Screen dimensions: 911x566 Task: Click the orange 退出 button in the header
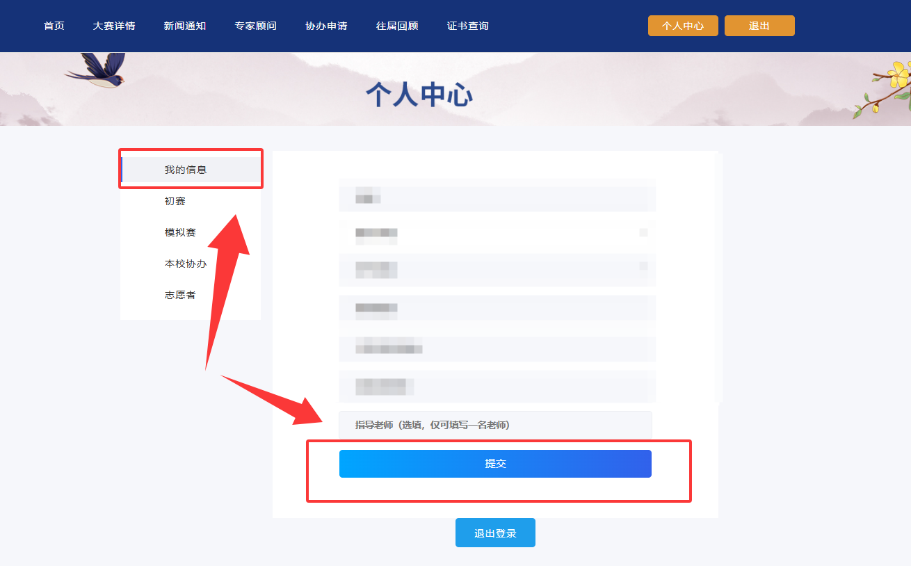pyautogui.click(x=759, y=26)
